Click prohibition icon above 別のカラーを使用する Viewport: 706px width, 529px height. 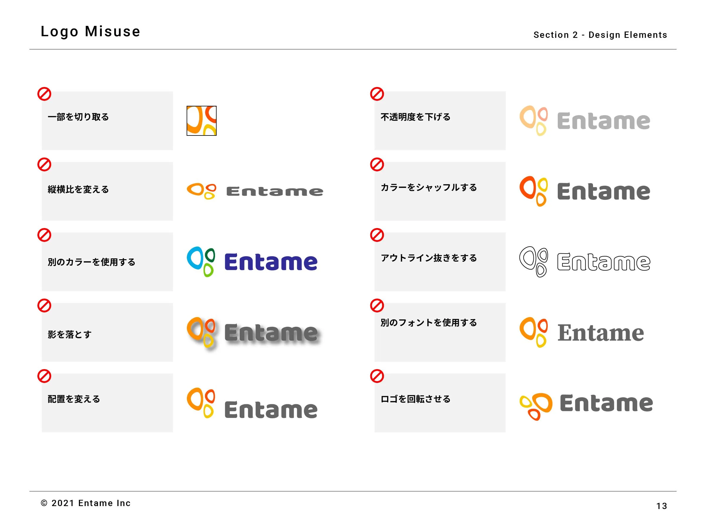click(44, 235)
